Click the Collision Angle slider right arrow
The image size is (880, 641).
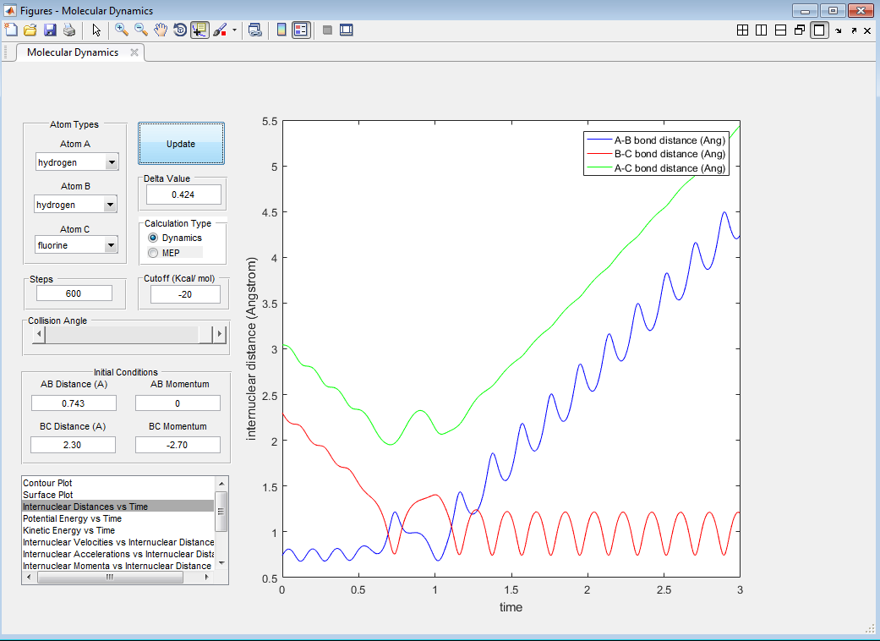[221, 335]
